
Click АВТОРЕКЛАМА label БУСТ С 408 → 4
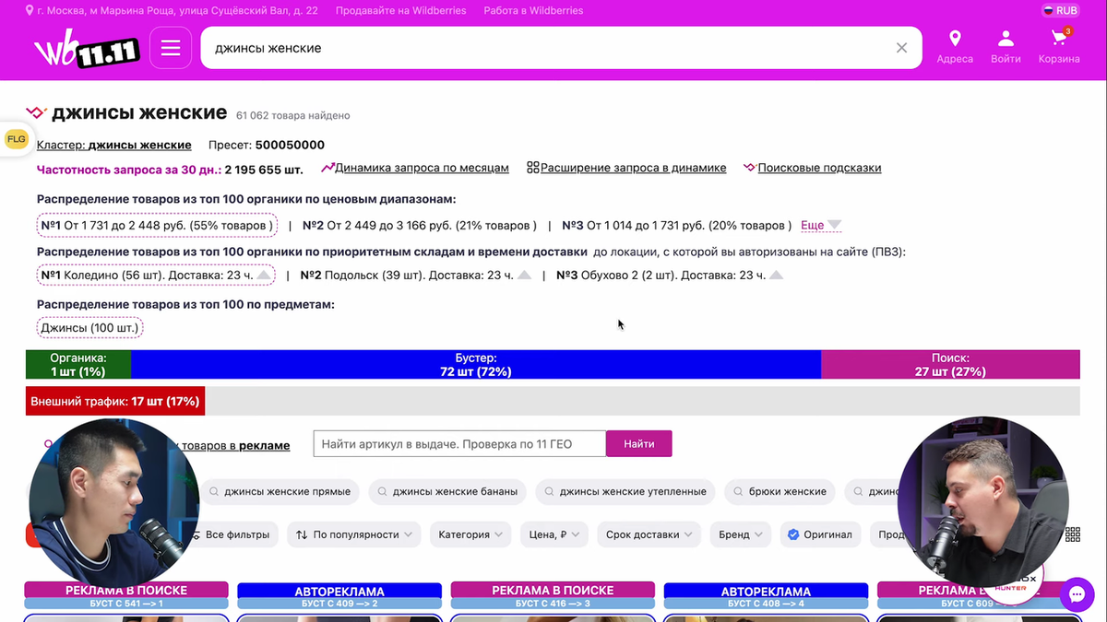point(766,595)
